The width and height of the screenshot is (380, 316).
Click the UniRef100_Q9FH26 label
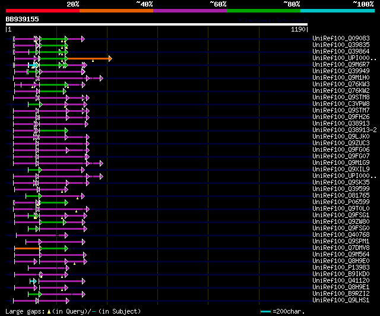point(341,117)
